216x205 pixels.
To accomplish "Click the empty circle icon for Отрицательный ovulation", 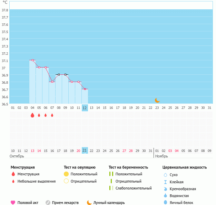I will (x=66, y=181).
